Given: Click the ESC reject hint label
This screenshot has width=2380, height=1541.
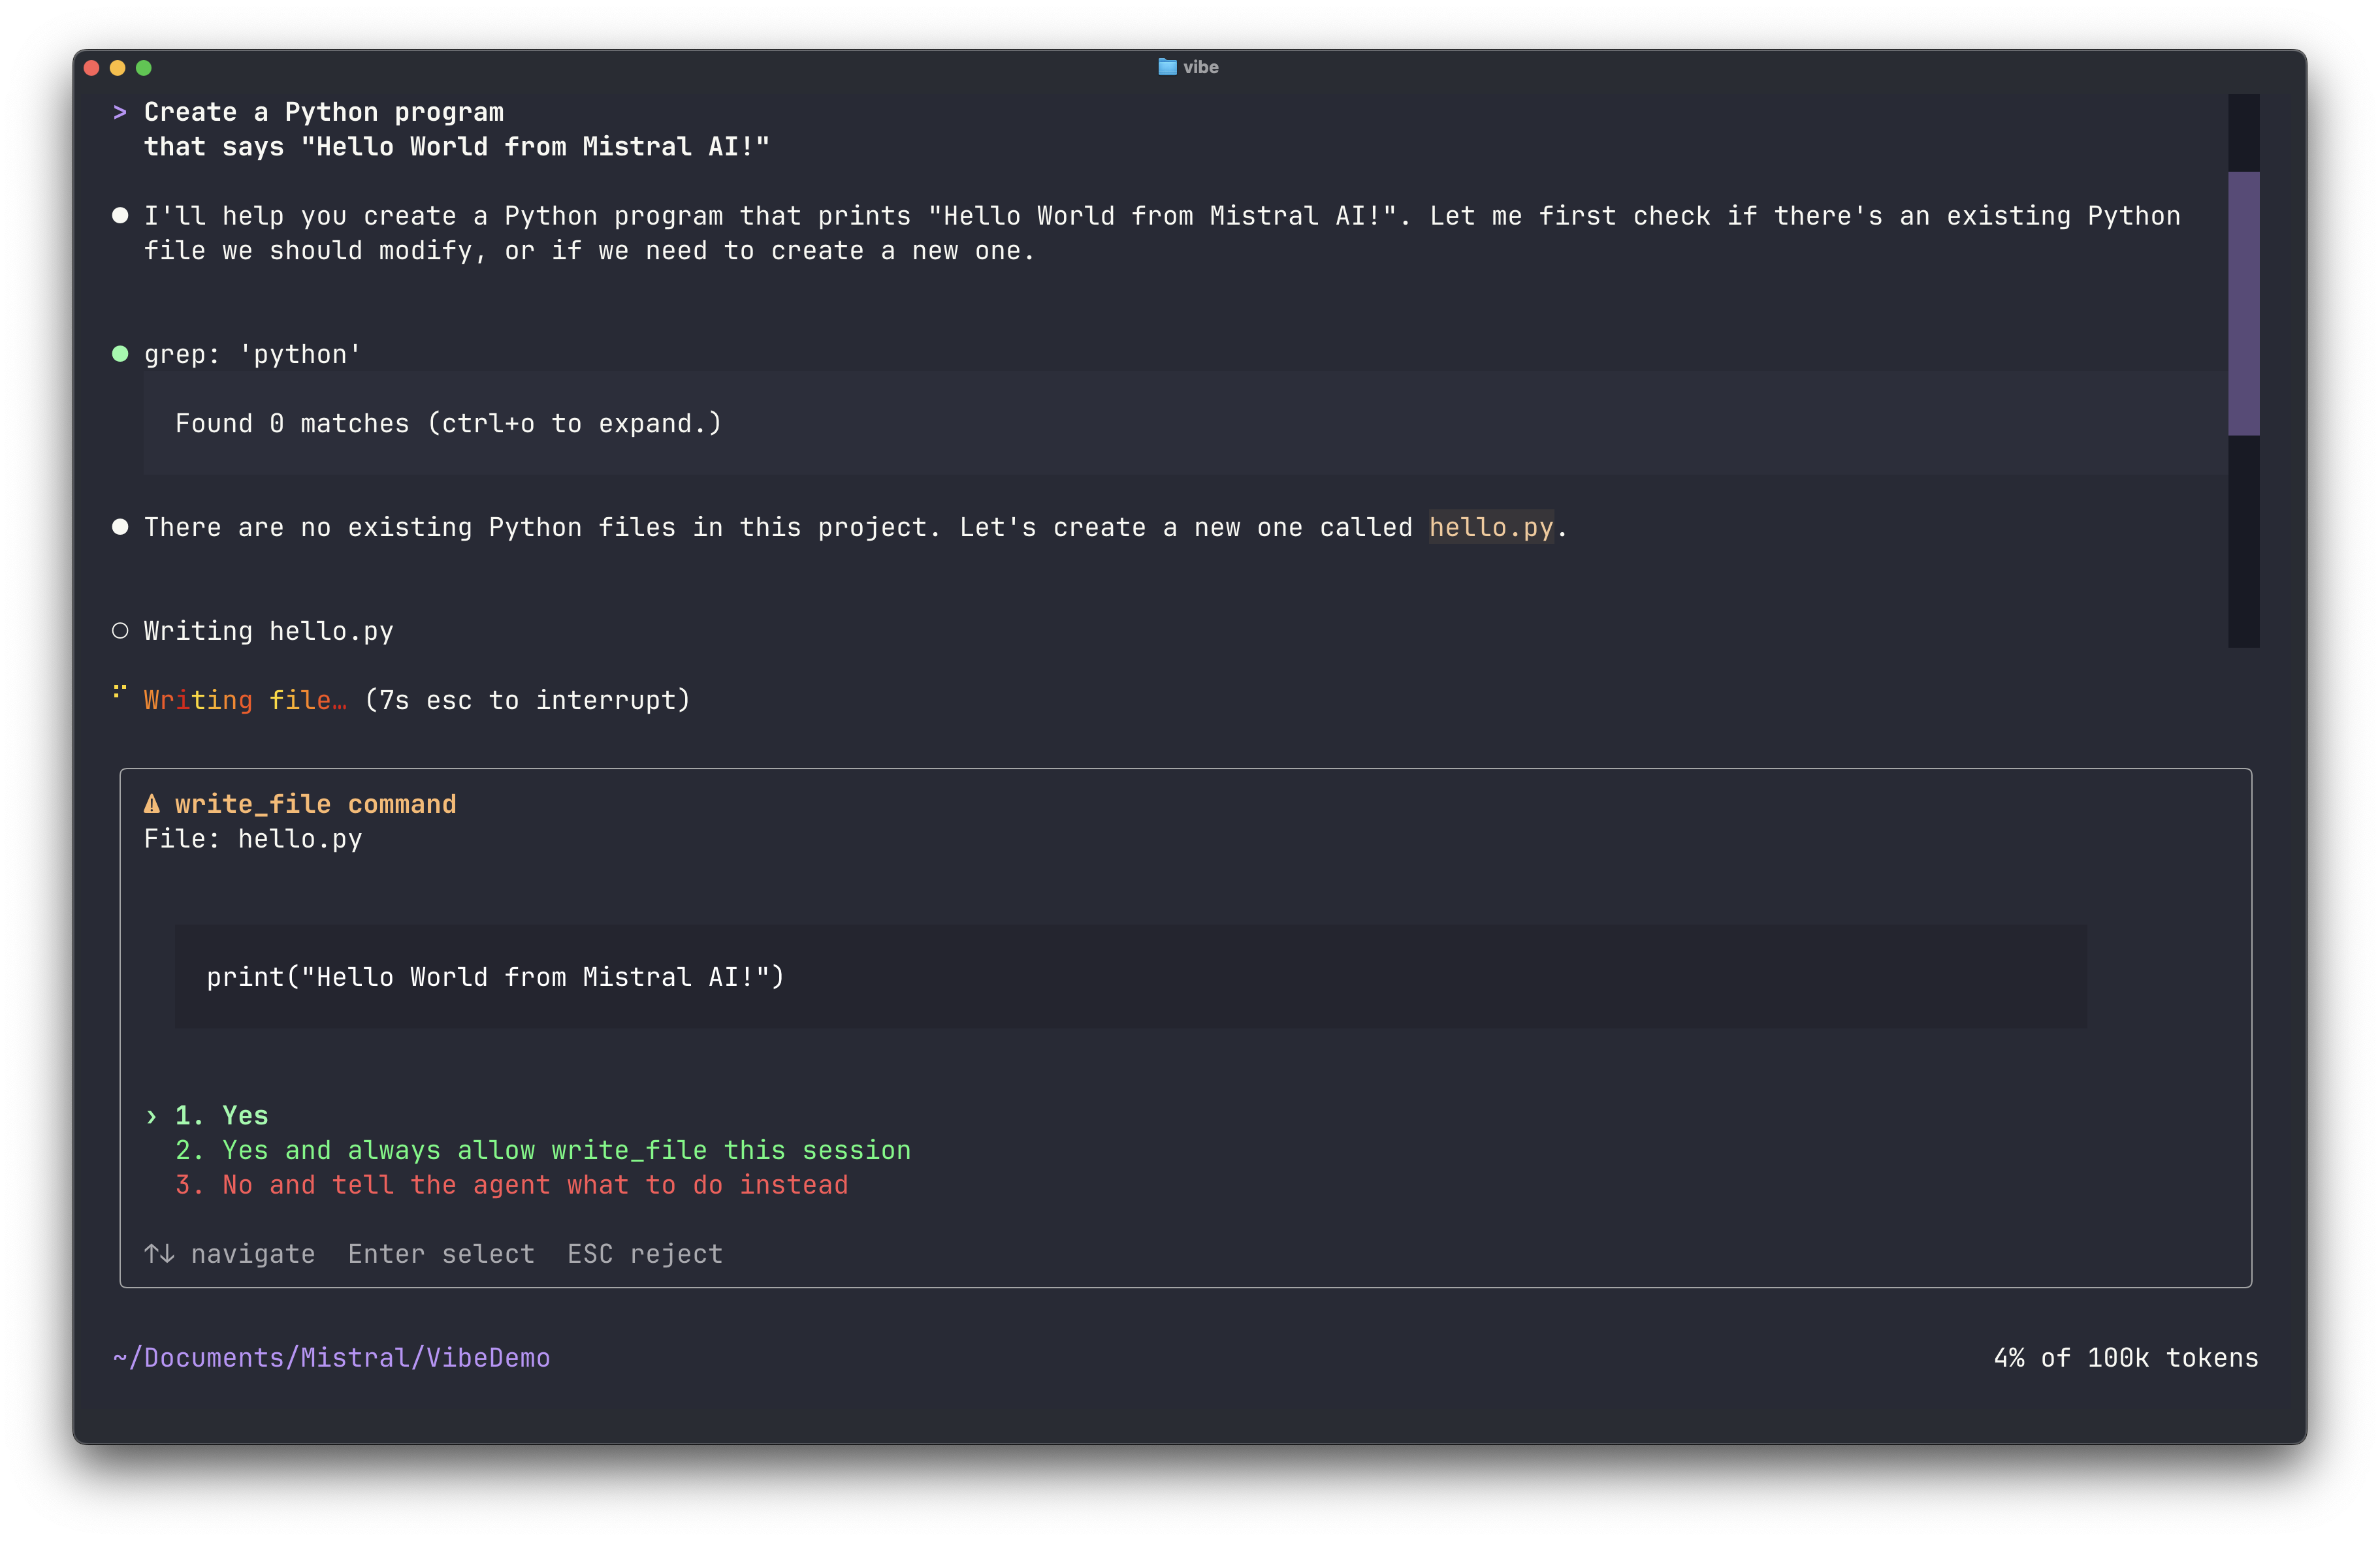Looking at the screenshot, I should (x=644, y=1253).
